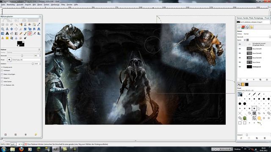
Task: Enable the Harte Kanten checkbox
Action: click(2, 81)
